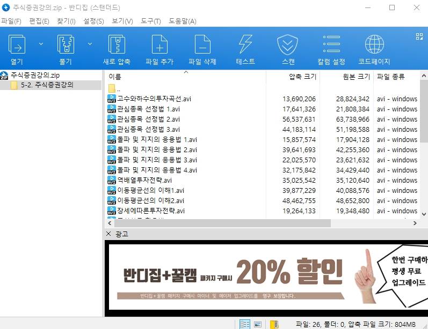Click the toolbar grid icon at top right

pyautogui.click(x=419, y=36)
